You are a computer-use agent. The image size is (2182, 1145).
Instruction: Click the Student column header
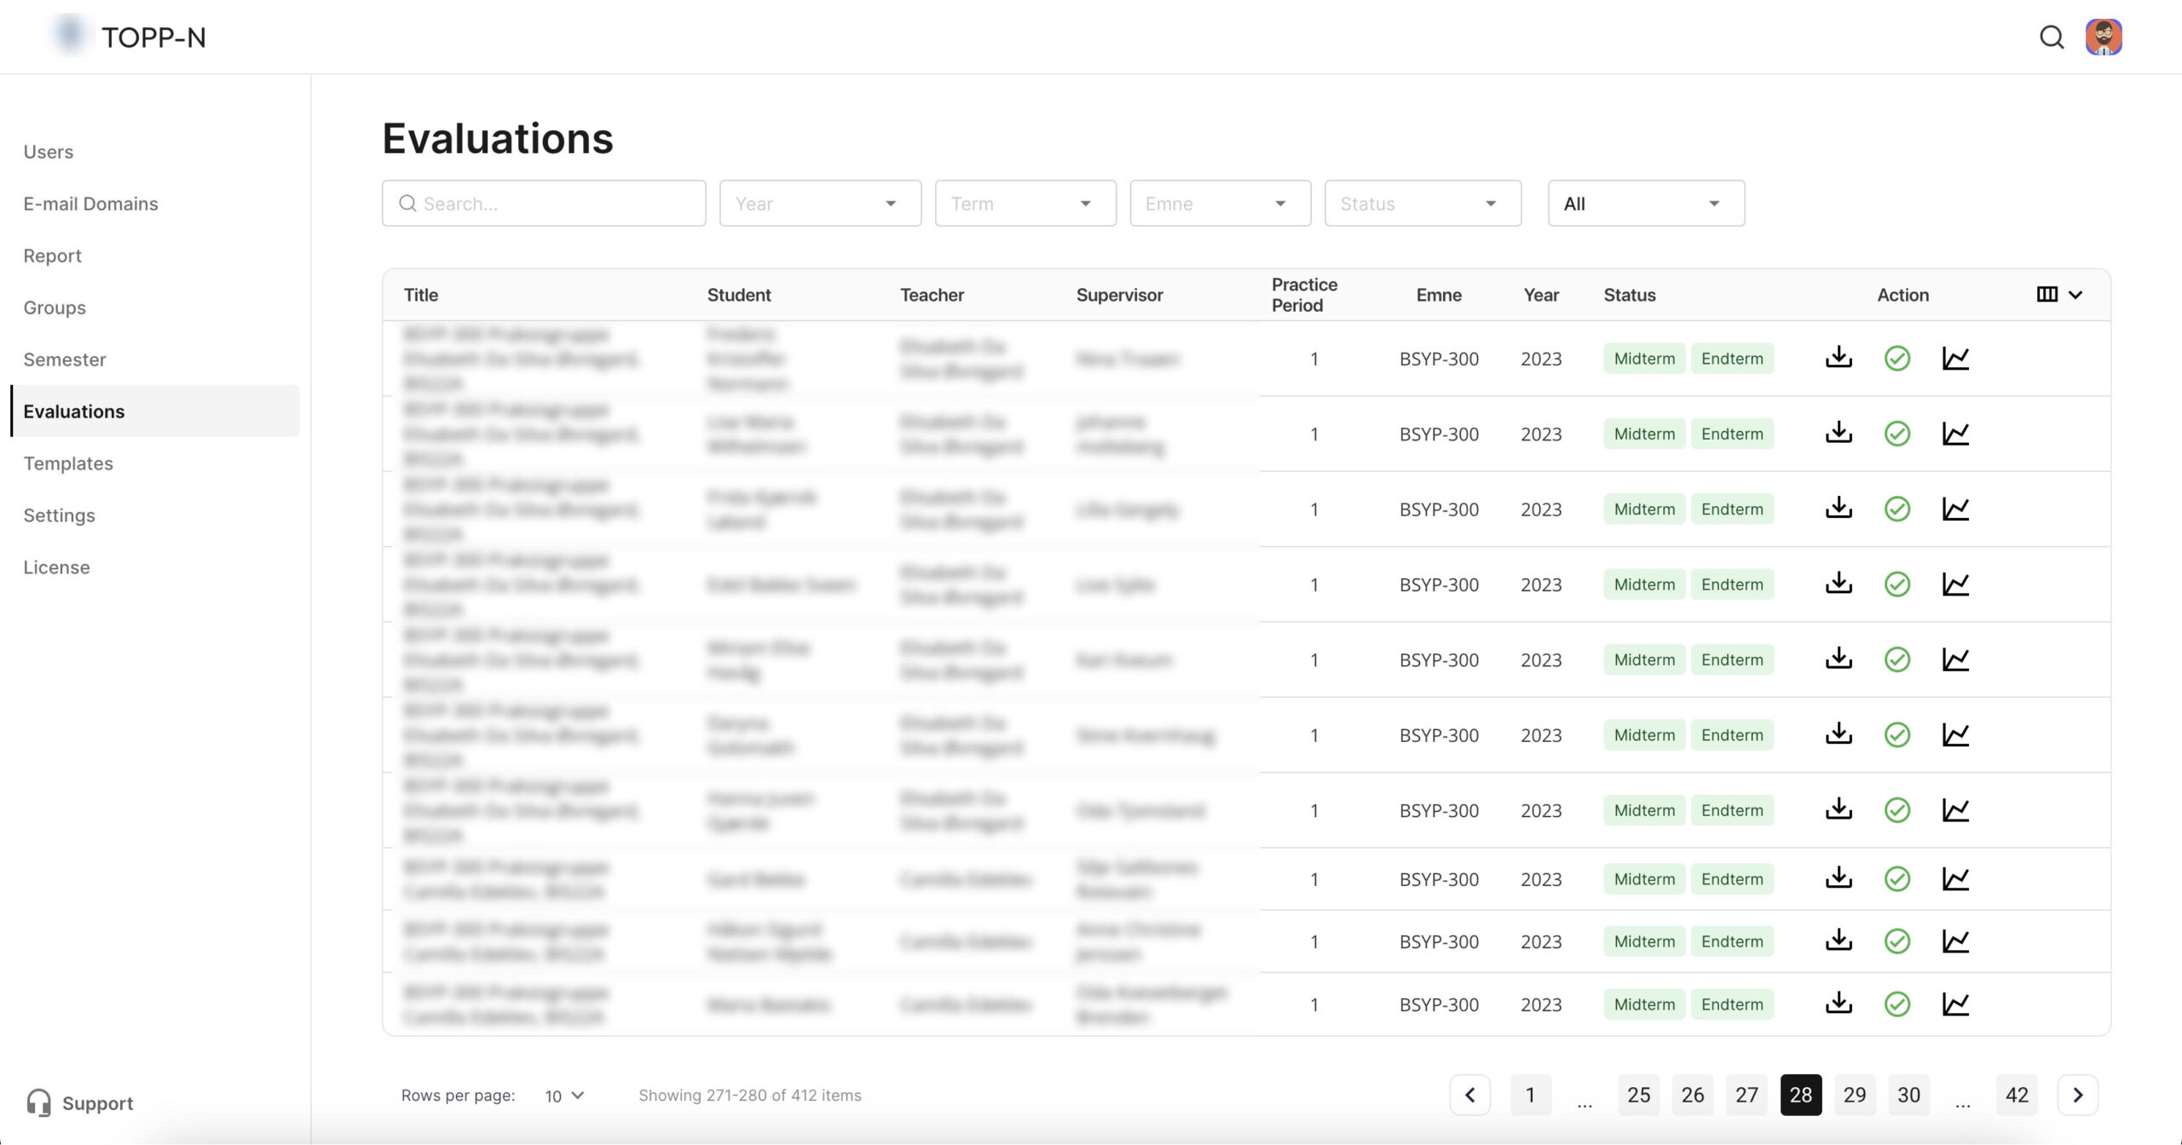(x=738, y=295)
